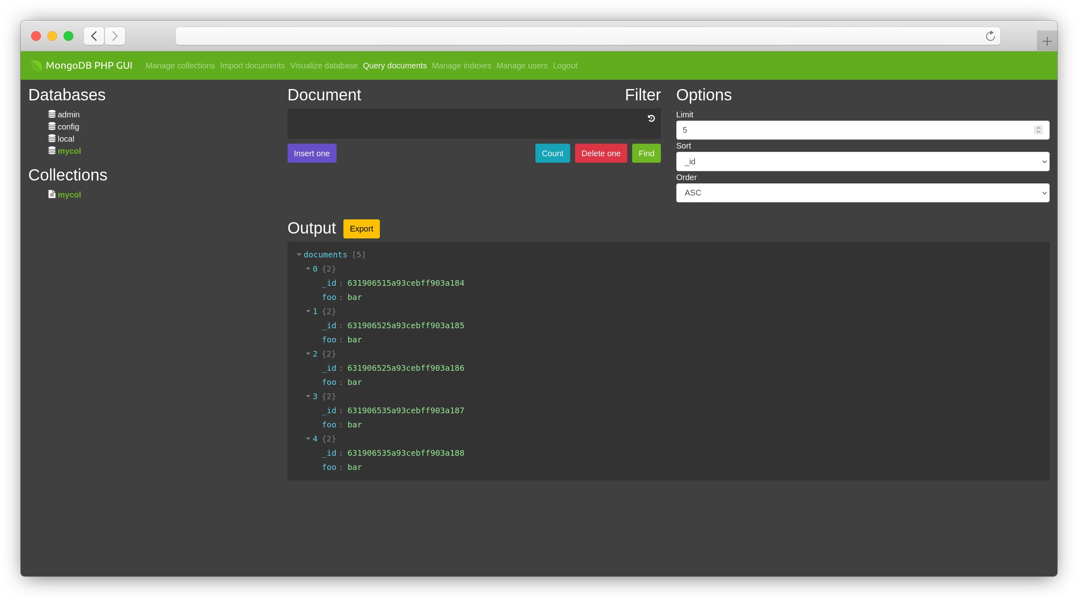
Task: Reset the Document editor with the undo icon
Action: pos(652,118)
